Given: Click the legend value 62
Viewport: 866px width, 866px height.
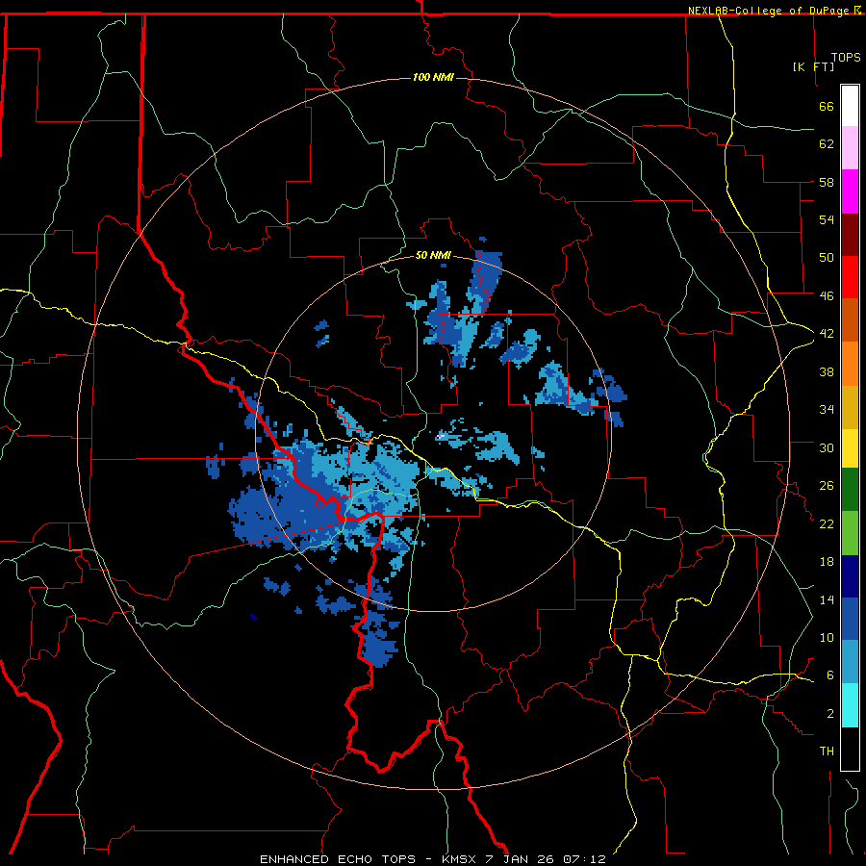Looking at the screenshot, I should 827,143.
